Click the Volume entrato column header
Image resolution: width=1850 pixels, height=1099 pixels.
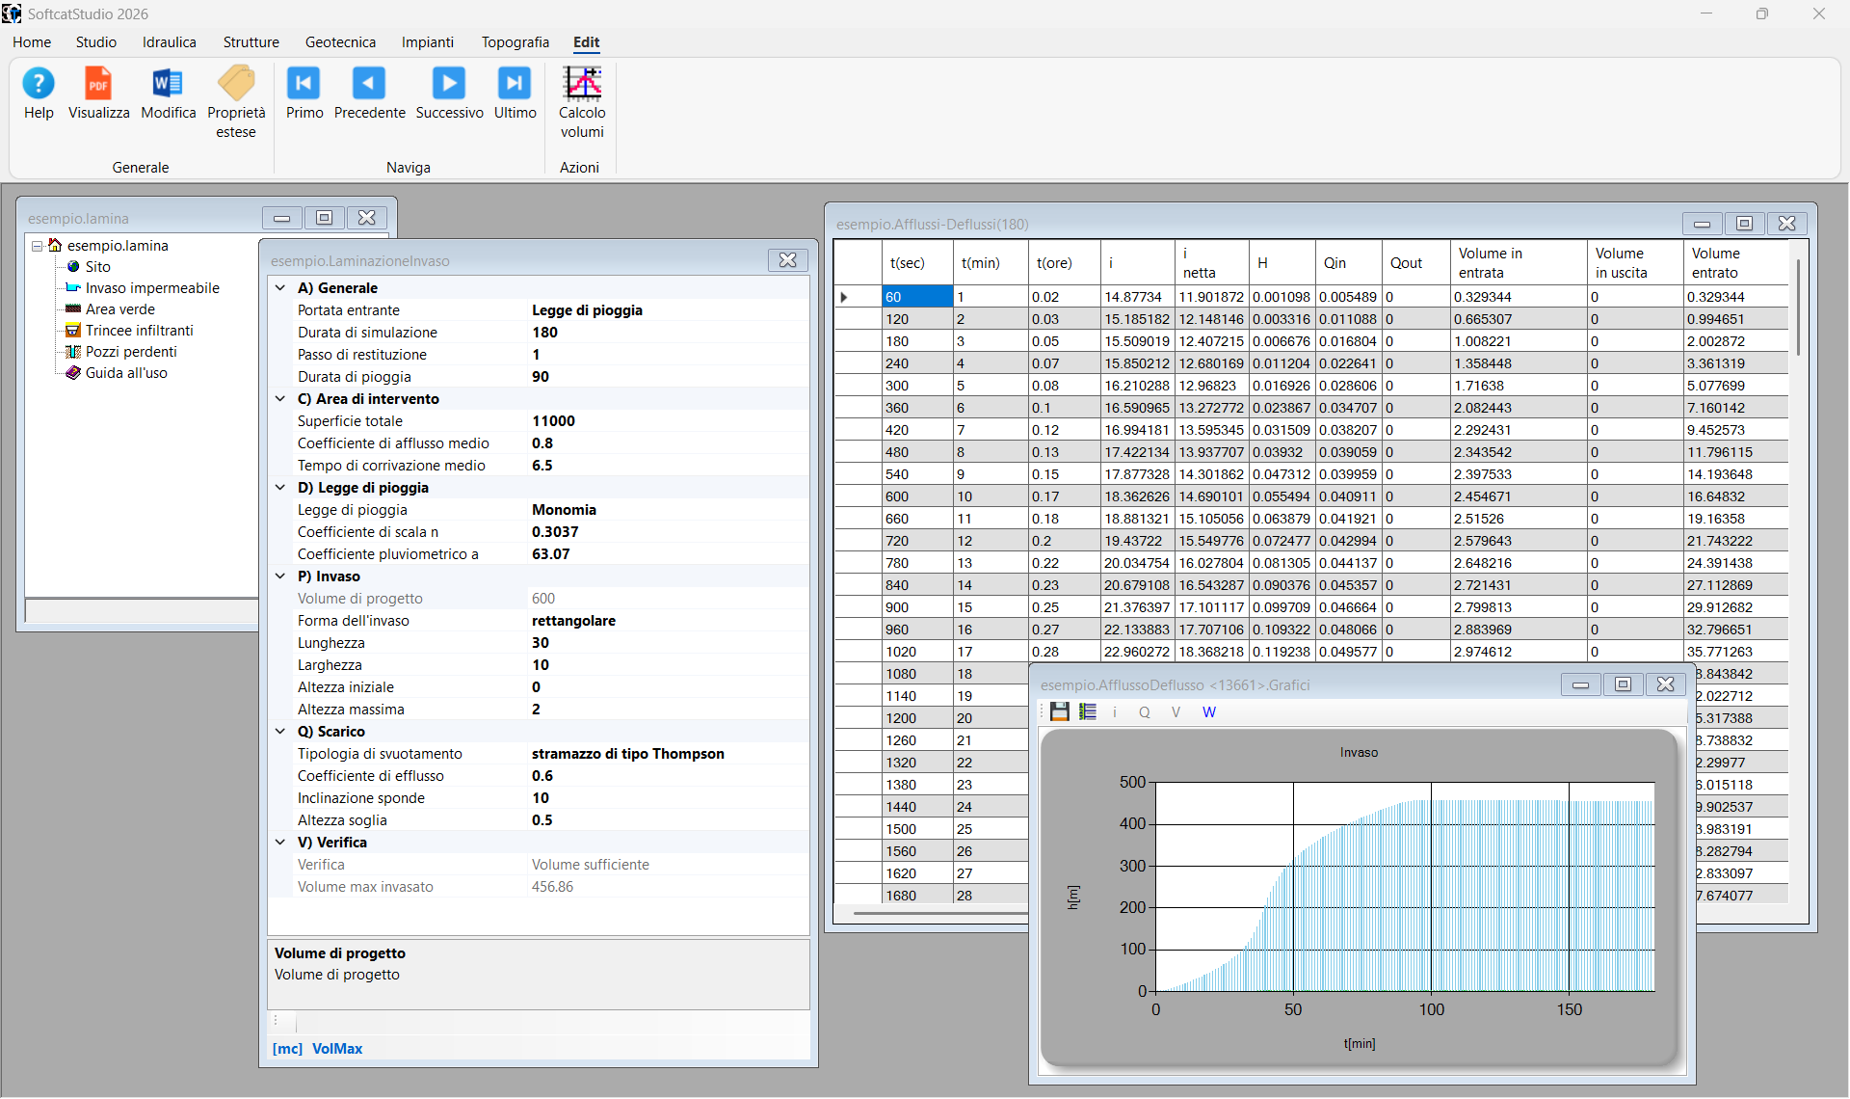click(x=1736, y=263)
